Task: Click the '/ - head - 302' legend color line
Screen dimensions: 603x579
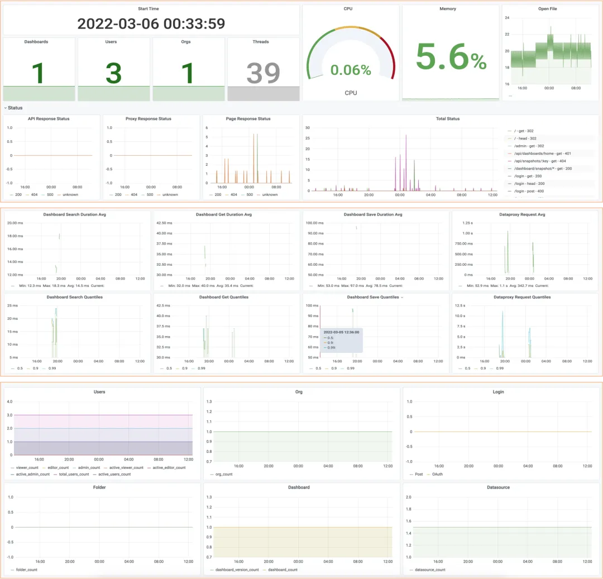Action: (x=510, y=139)
